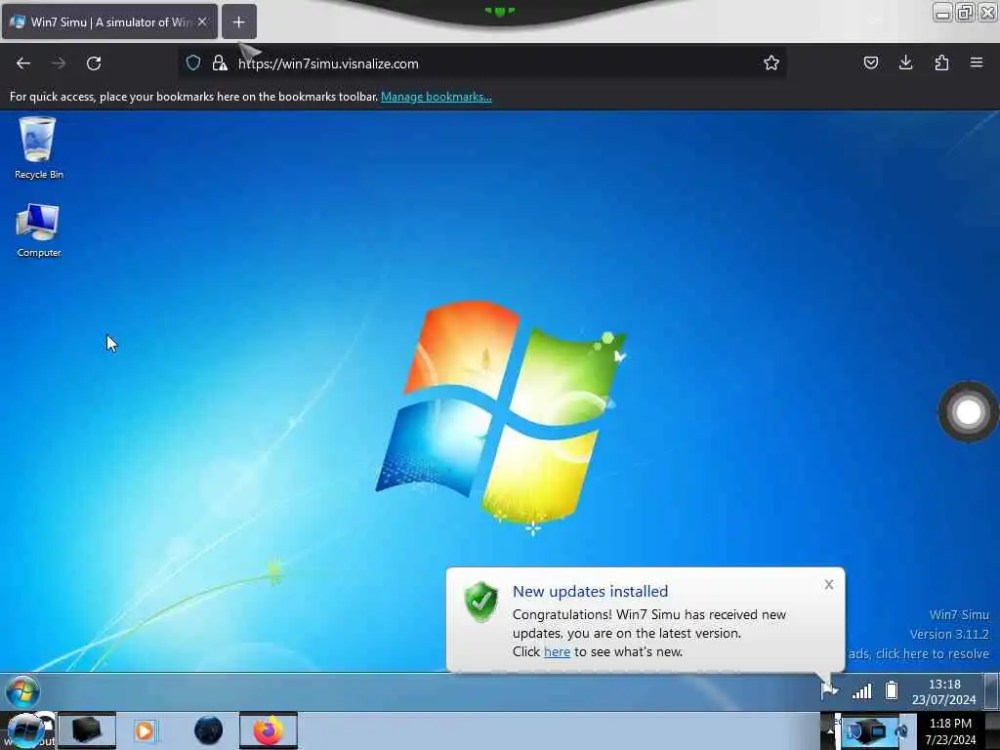The width and height of the screenshot is (1000, 750).
Task: Dismiss the New updates installed notification
Action: click(x=828, y=584)
